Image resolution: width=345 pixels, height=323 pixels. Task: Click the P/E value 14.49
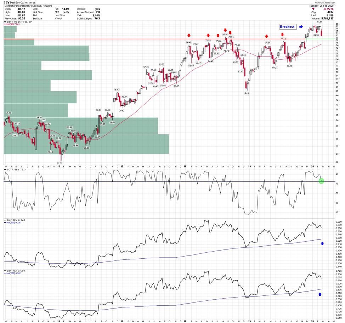pos(65,9)
